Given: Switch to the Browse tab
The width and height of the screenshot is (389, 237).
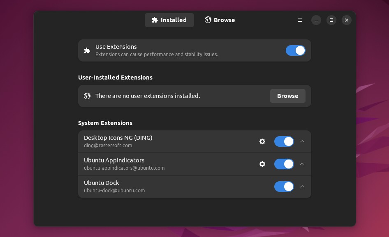Looking at the screenshot, I should point(220,20).
